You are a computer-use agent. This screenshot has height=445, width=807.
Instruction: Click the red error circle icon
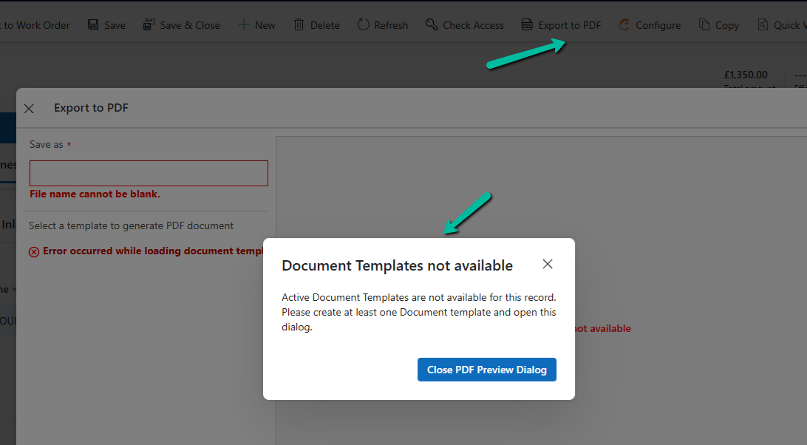coord(34,252)
